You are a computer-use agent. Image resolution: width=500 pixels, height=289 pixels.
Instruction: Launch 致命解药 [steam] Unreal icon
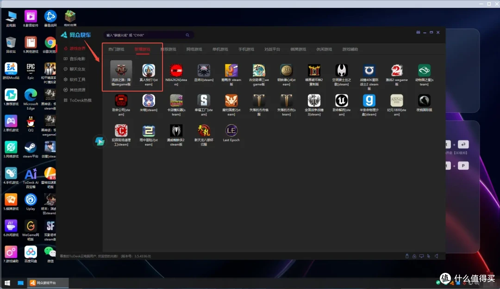342,100
